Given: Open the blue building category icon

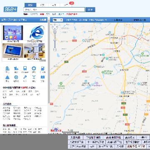Looking at the screenshot, I should point(7,68).
